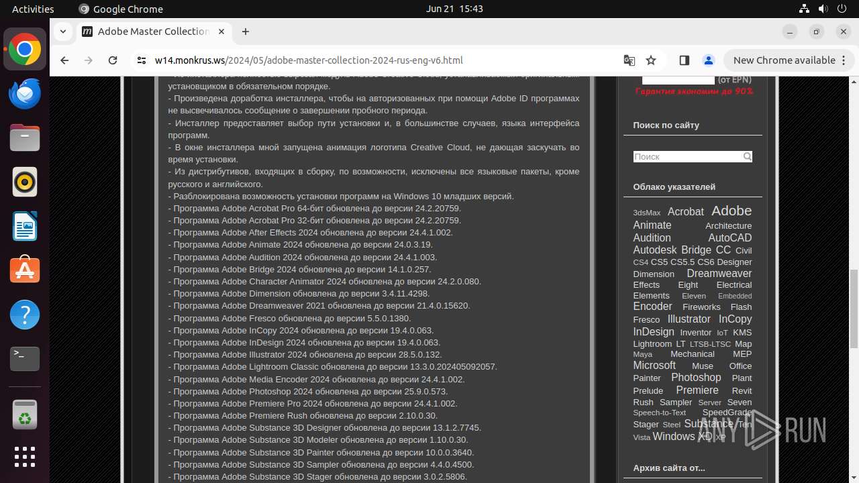This screenshot has height=483, width=859.
Task: Click the 'Поиск по сайту' heading
Action: tap(666, 125)
